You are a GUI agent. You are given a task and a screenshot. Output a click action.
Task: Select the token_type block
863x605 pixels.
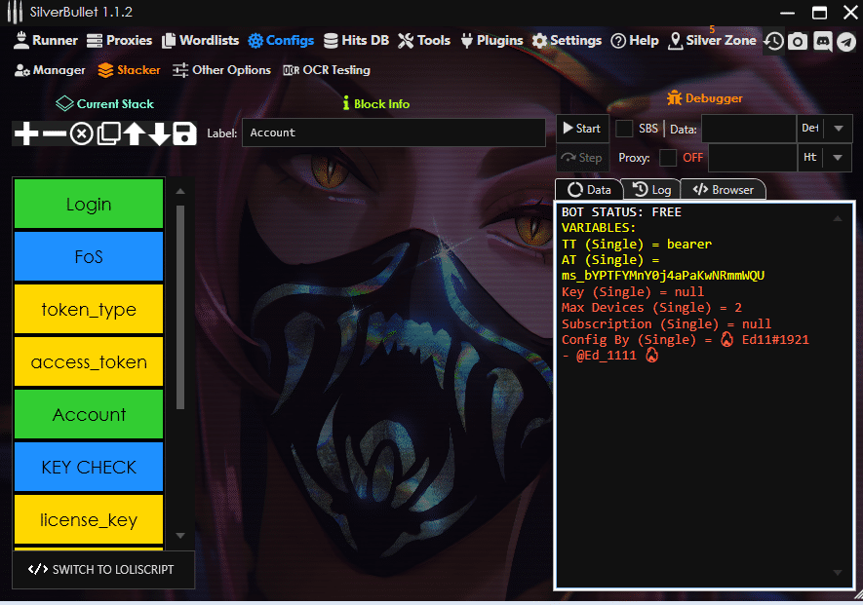coord(89,309)
